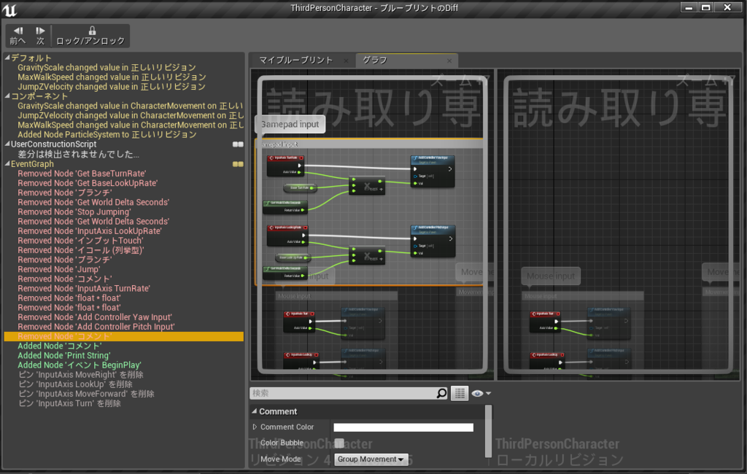Click the Unreal Engine logo icon

tap(9, 9)
